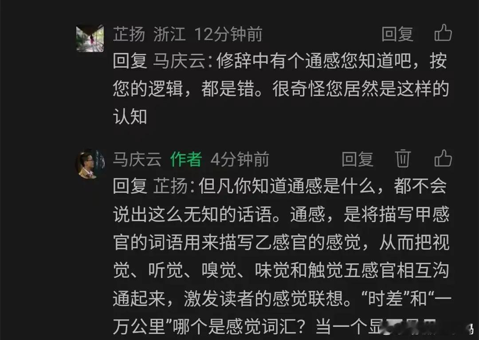479x340 pixels.
Task: Tap the line ending with 认知
Action: point(130,116)
